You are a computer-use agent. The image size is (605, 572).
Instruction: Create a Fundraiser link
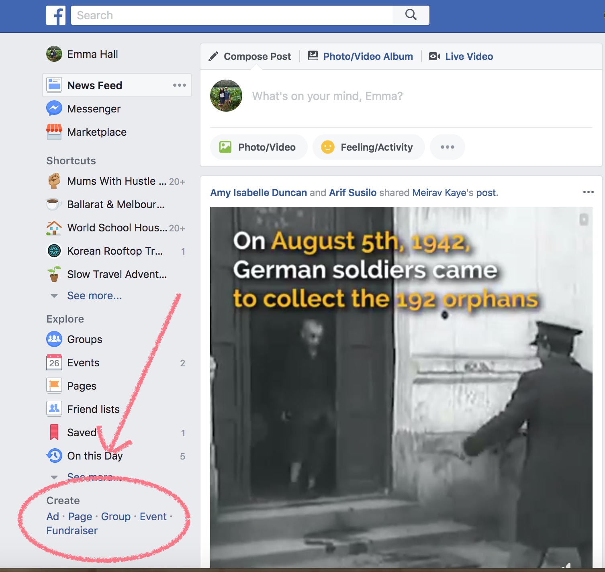point(72,531)
